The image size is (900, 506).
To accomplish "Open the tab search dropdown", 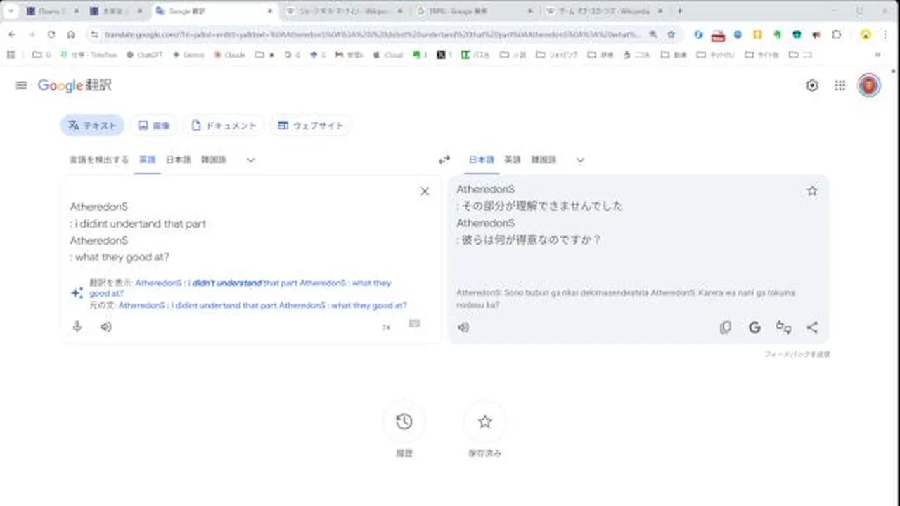I will (11, 11).
